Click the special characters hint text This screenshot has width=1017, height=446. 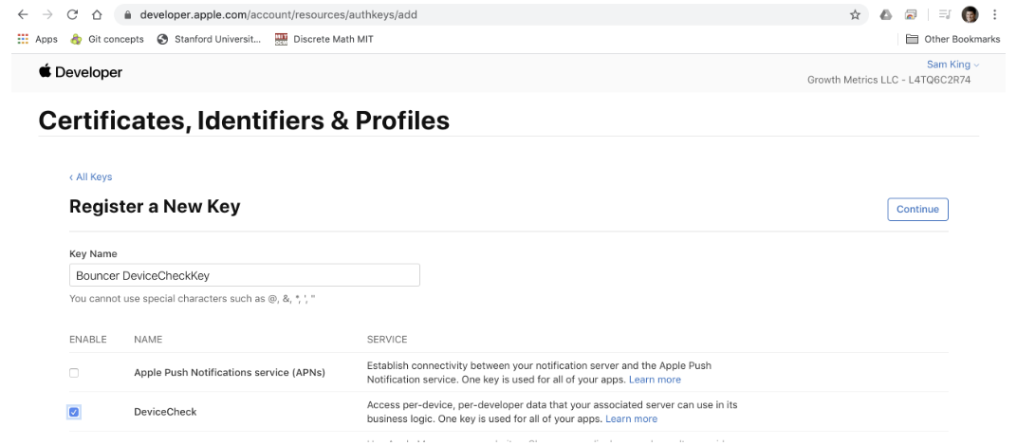(x=193, y=299)
